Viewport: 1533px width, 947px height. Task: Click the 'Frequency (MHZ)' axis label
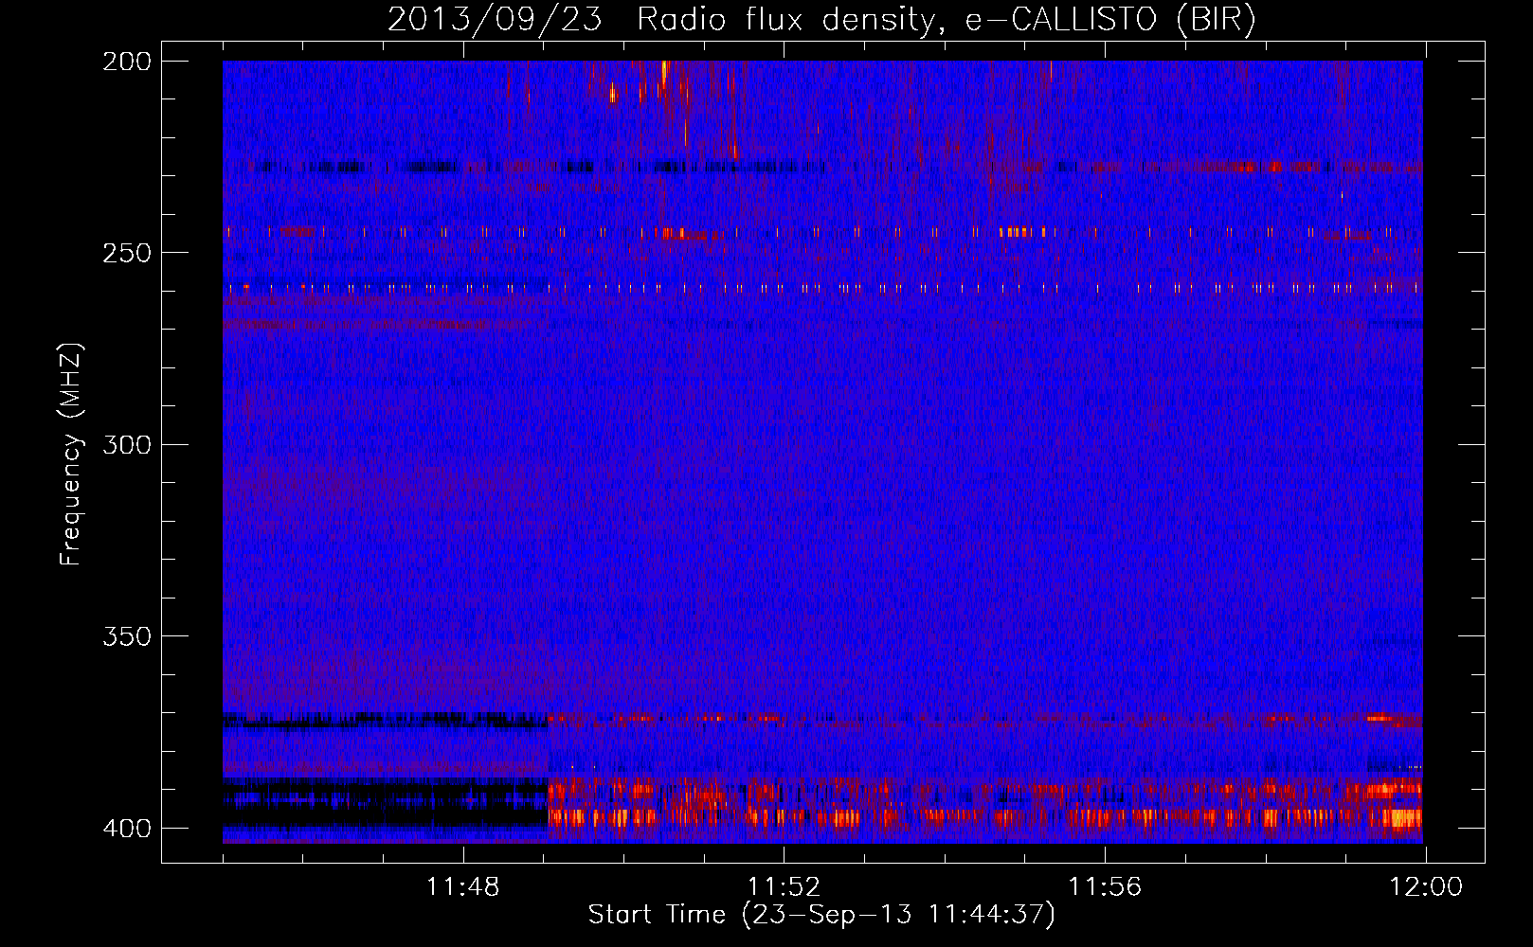coord(71,454)
